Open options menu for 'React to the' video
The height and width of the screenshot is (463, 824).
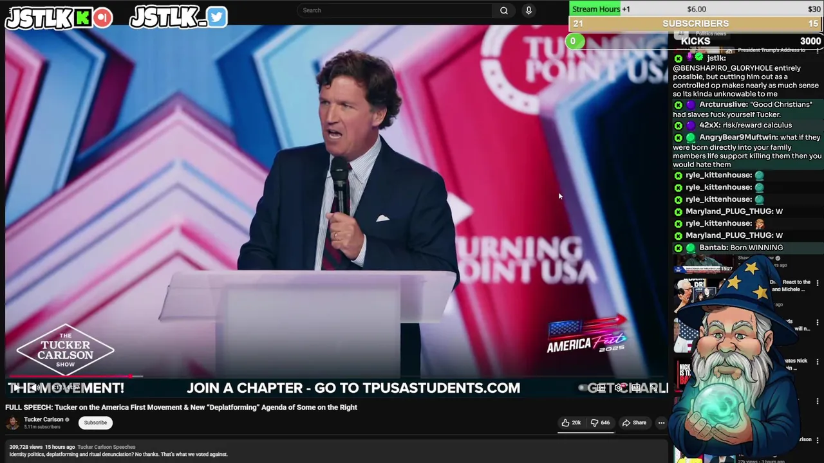click(818, 283)
